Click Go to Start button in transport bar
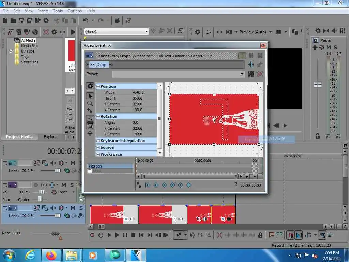This screenshot has height=262, width=349. [x=141, y=235]
